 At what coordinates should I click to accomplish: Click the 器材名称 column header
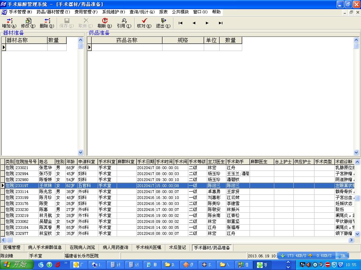click(26, 40)
